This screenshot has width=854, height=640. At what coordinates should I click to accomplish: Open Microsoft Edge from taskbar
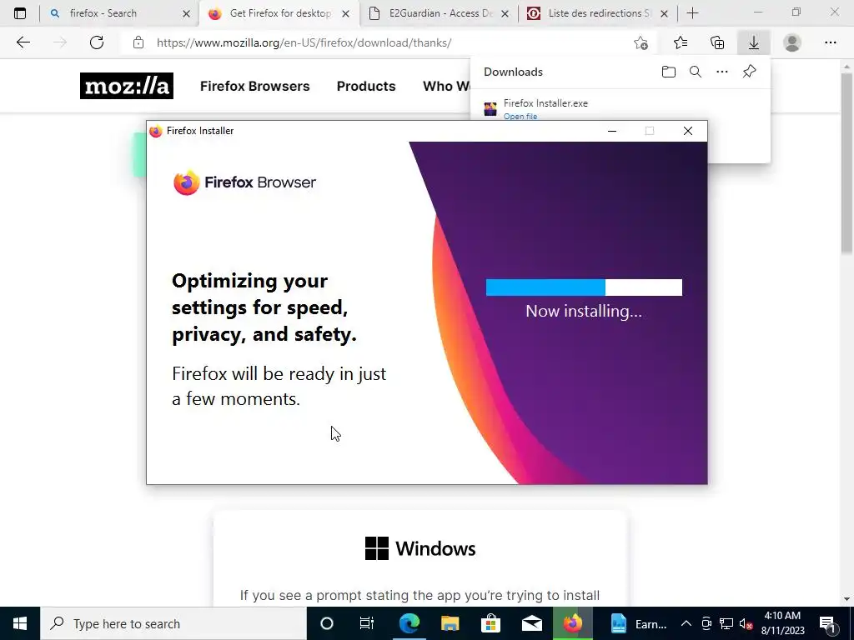tap(409, 623)
